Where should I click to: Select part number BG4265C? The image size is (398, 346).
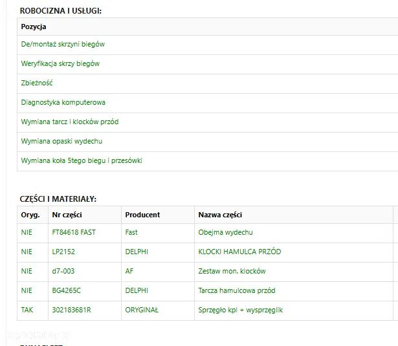tap(67, 290)
